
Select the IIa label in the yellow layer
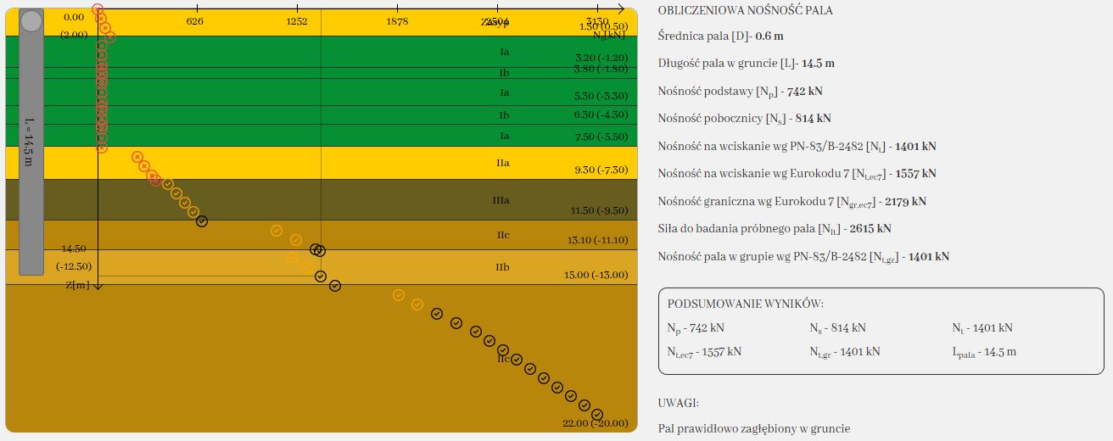pos(502,162)
